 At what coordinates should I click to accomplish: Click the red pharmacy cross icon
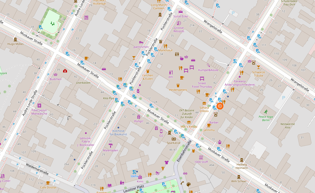[x=65, y=71]
